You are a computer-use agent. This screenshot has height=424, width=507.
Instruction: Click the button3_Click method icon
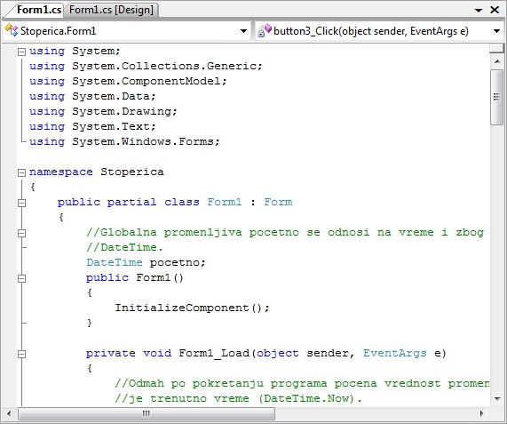265,30
